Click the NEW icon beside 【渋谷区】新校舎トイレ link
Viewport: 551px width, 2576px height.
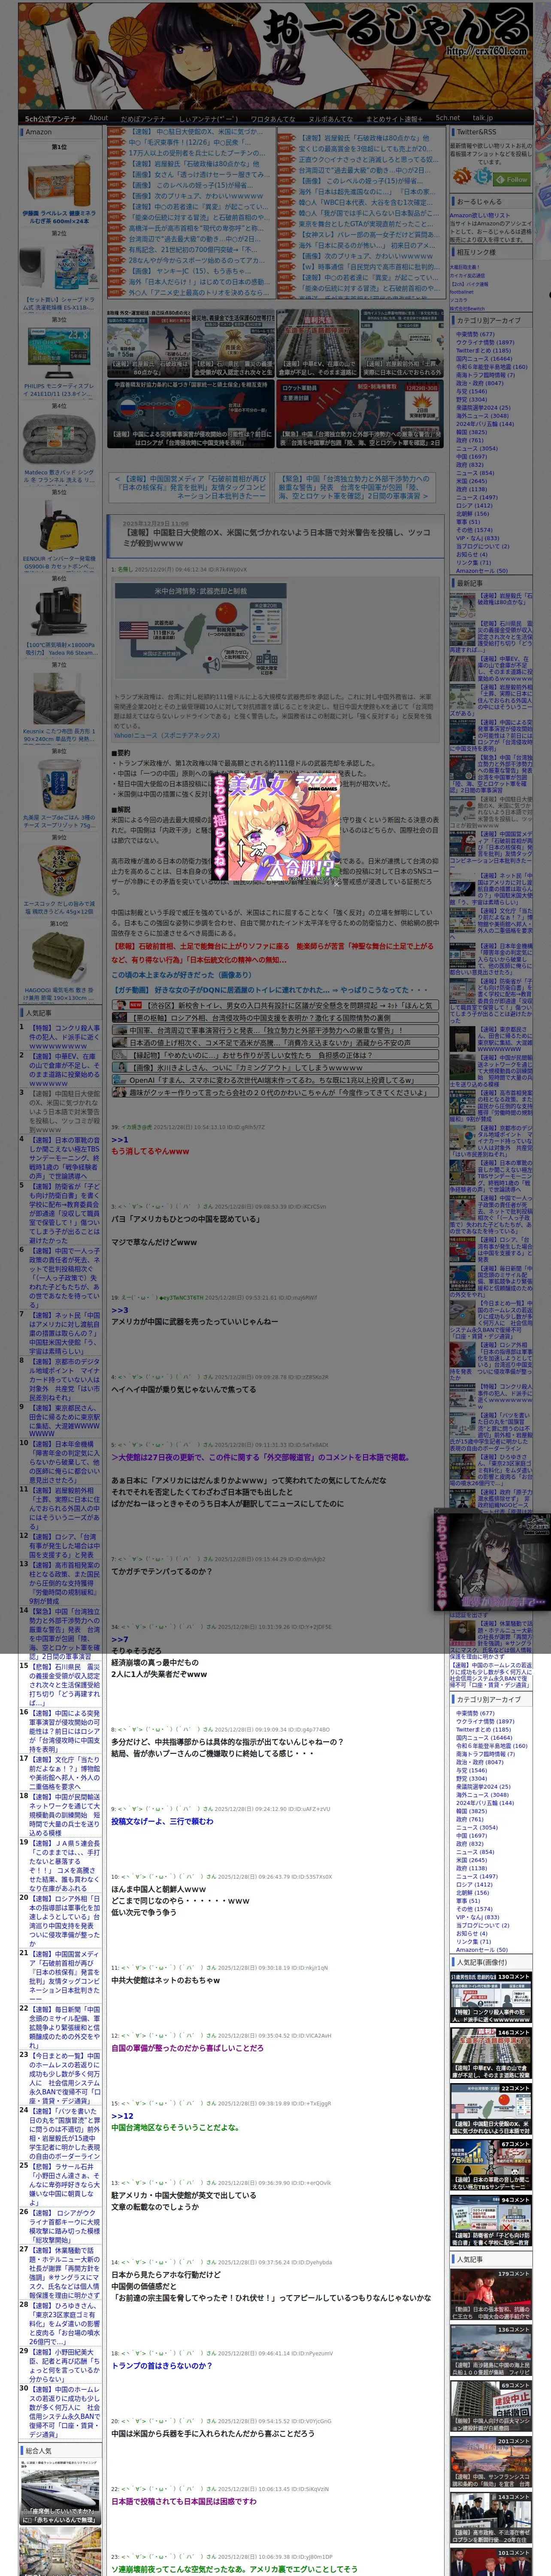[135, 1005]
